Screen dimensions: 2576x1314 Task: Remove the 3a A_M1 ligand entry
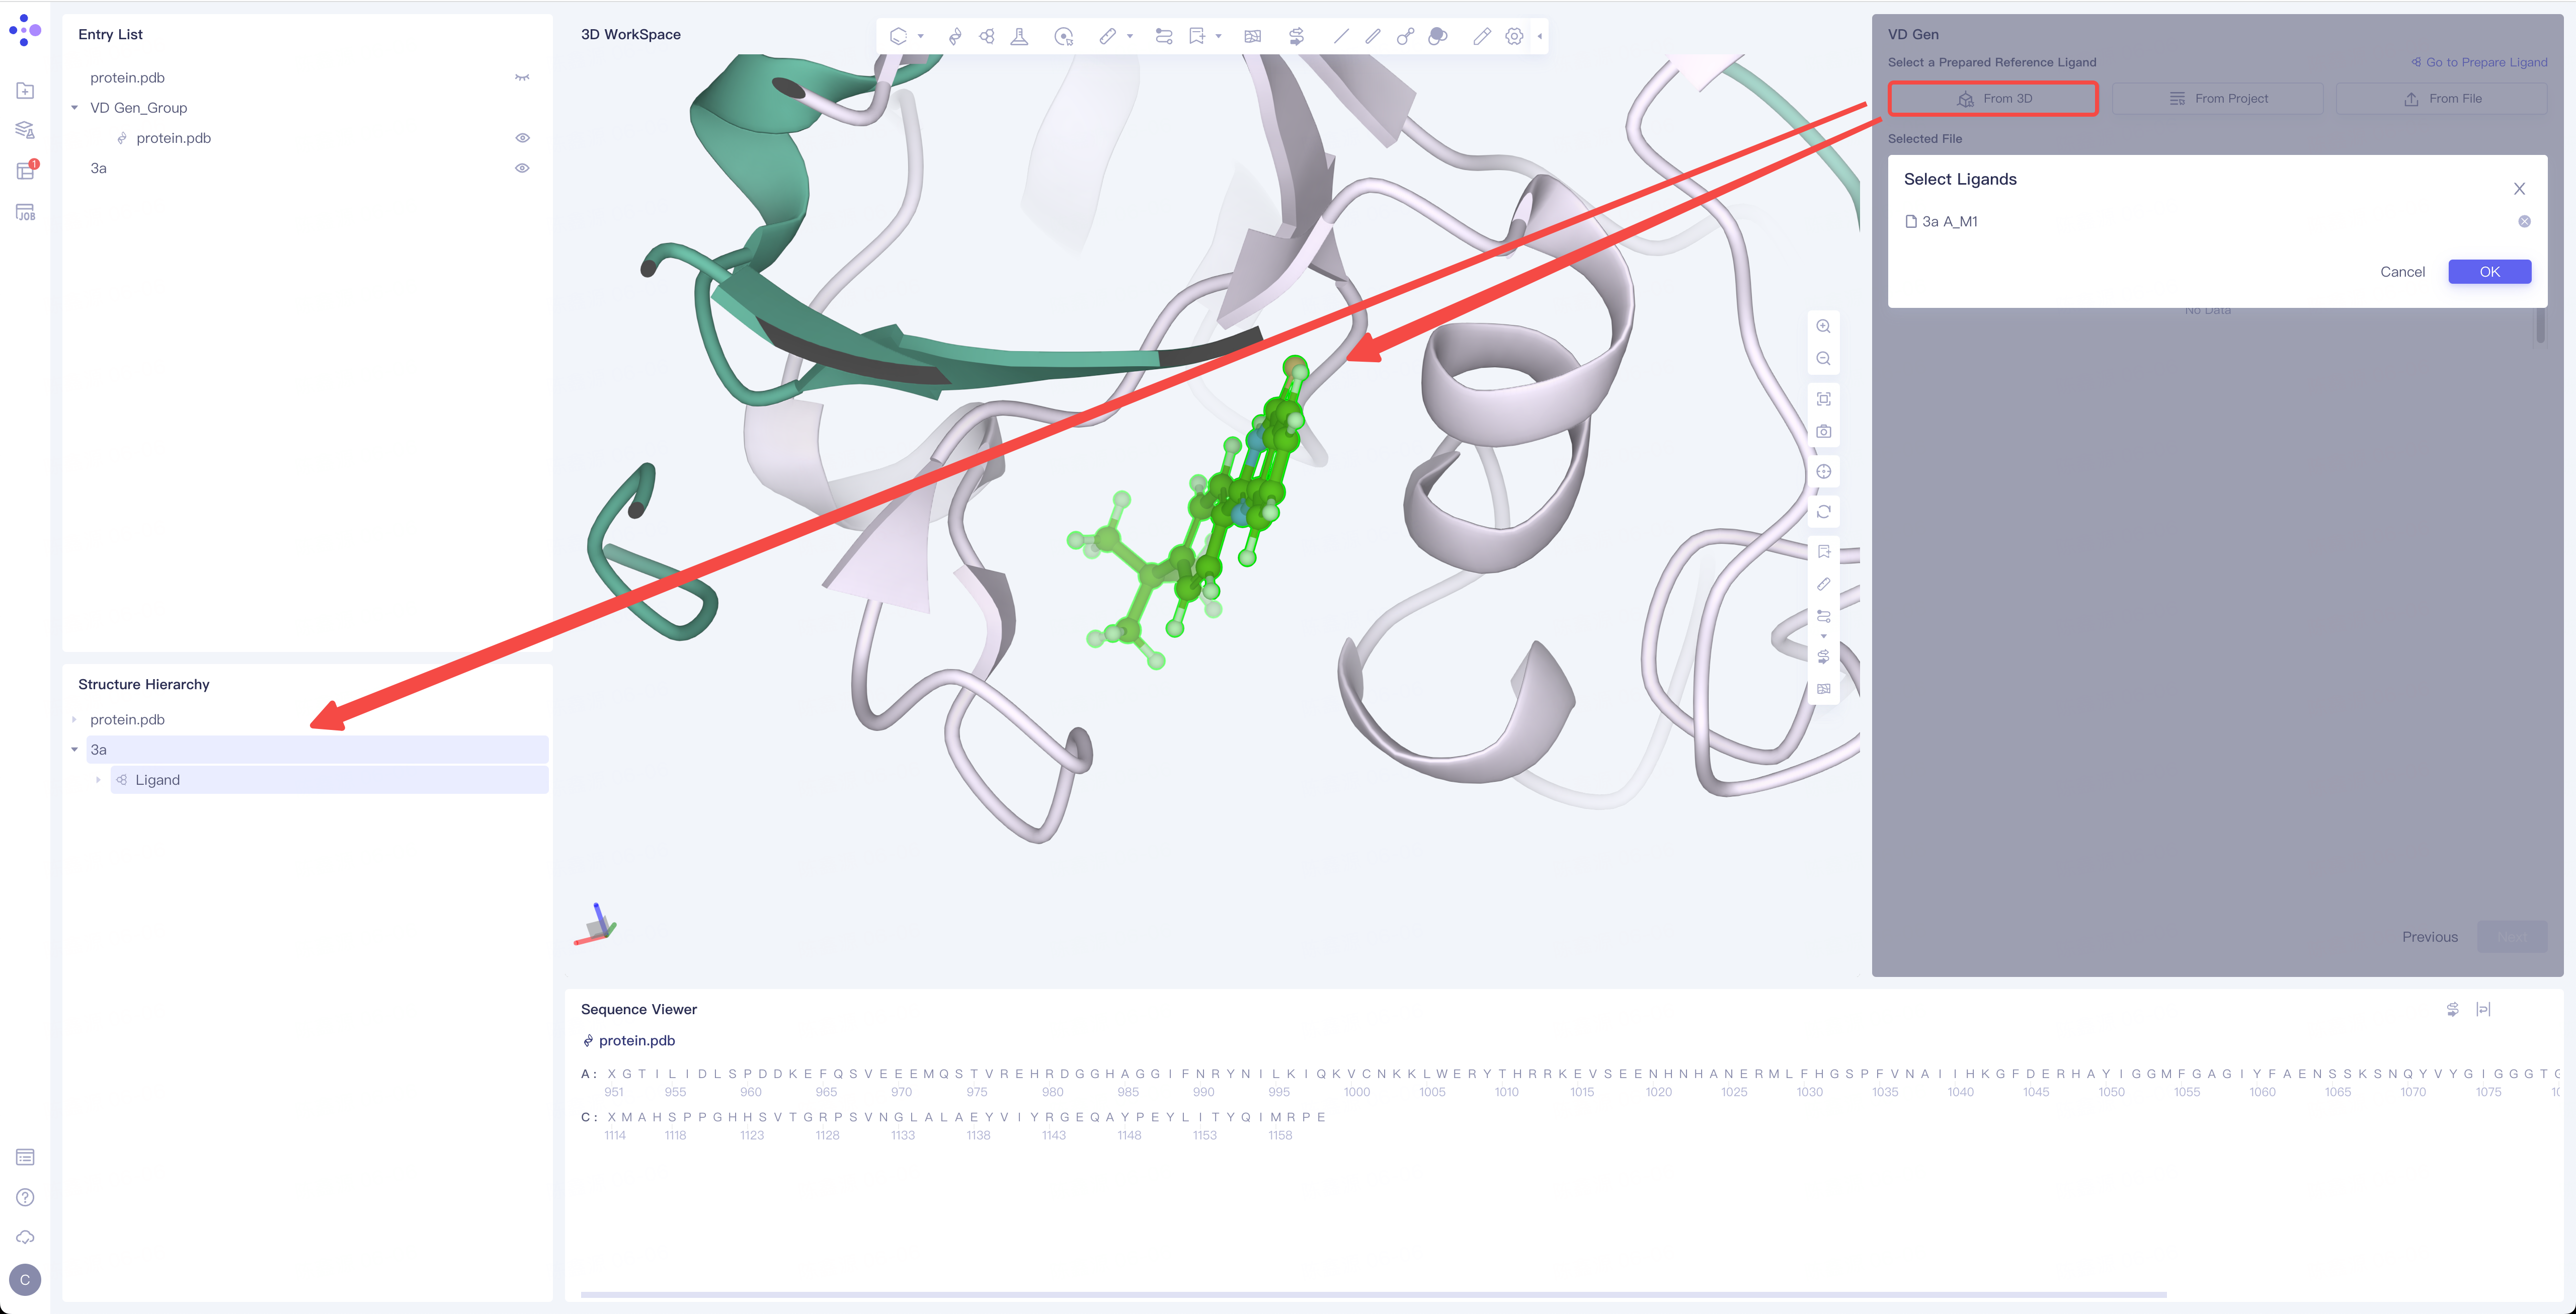(2524, 221)
